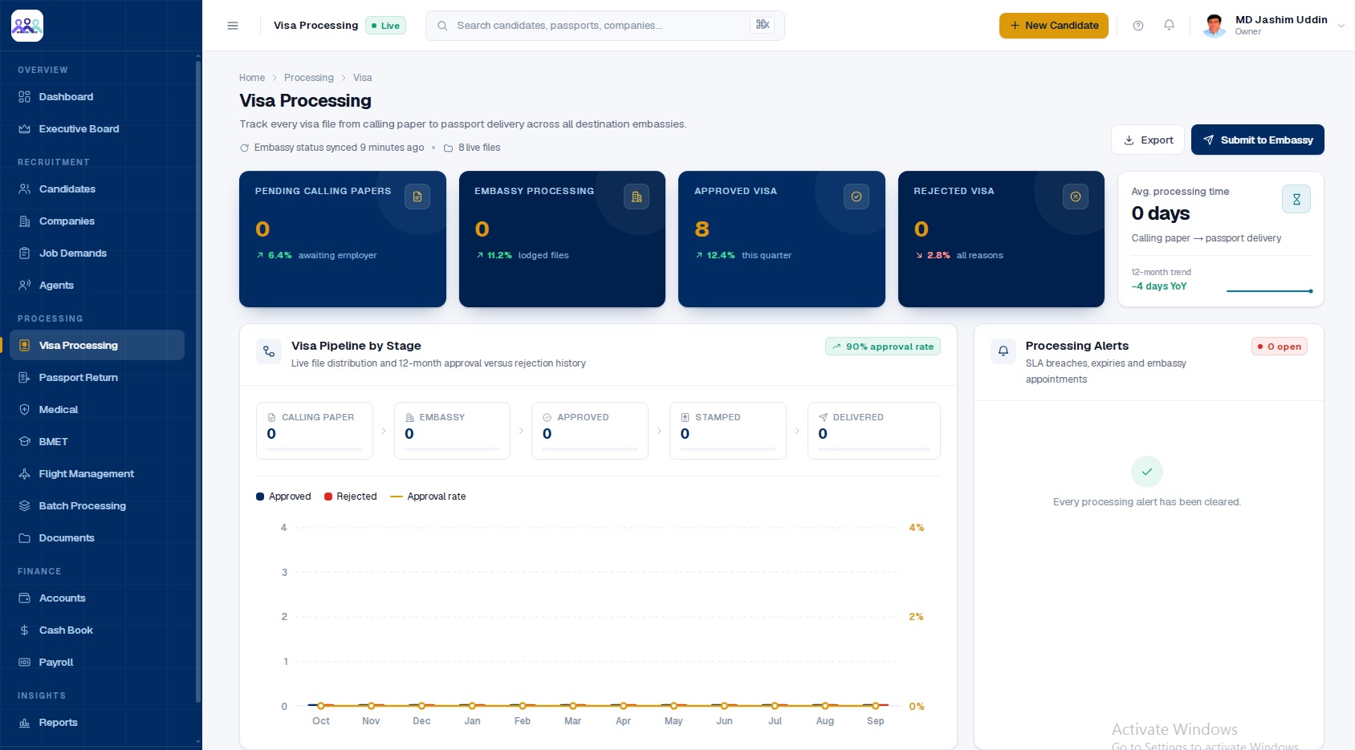This screenshot has width=1355, height=750.
Task: Click the Live status badge
Action: point(385,26)
